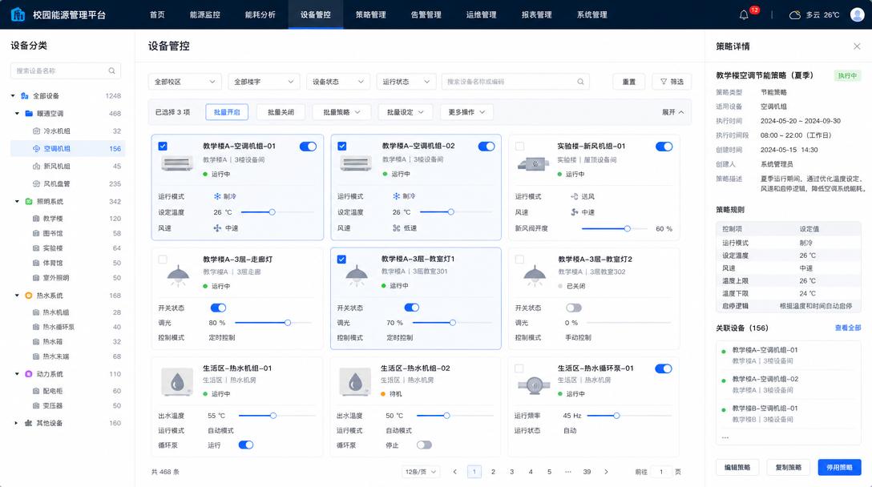This screenshot has width=872, height=487.
Task: Open 报表管理 navigation tab
Action: pos(537,15)
